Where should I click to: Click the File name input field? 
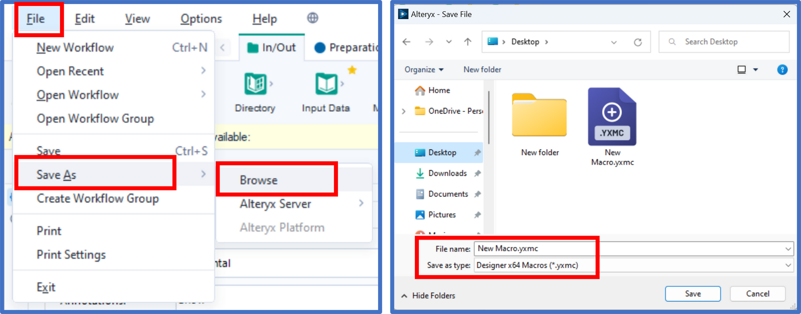click(629, 248)
